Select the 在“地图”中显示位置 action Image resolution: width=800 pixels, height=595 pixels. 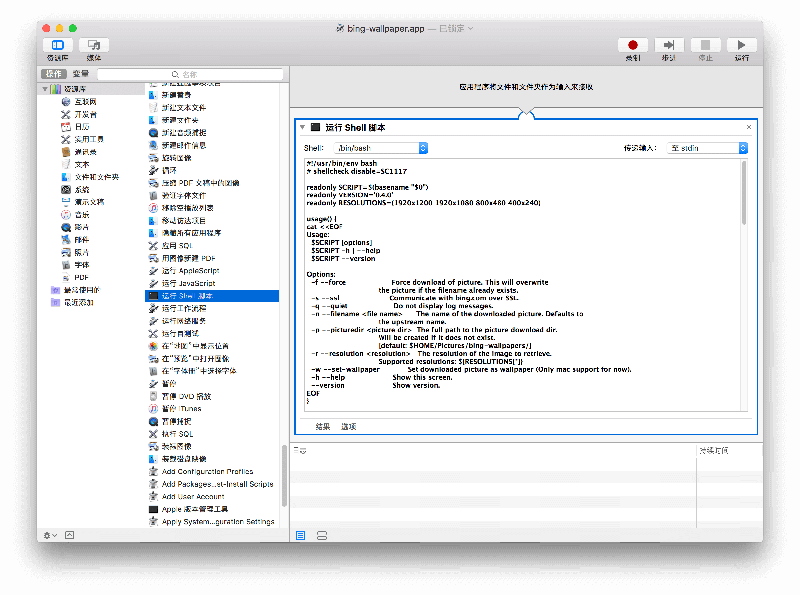[x=212, y=346]
